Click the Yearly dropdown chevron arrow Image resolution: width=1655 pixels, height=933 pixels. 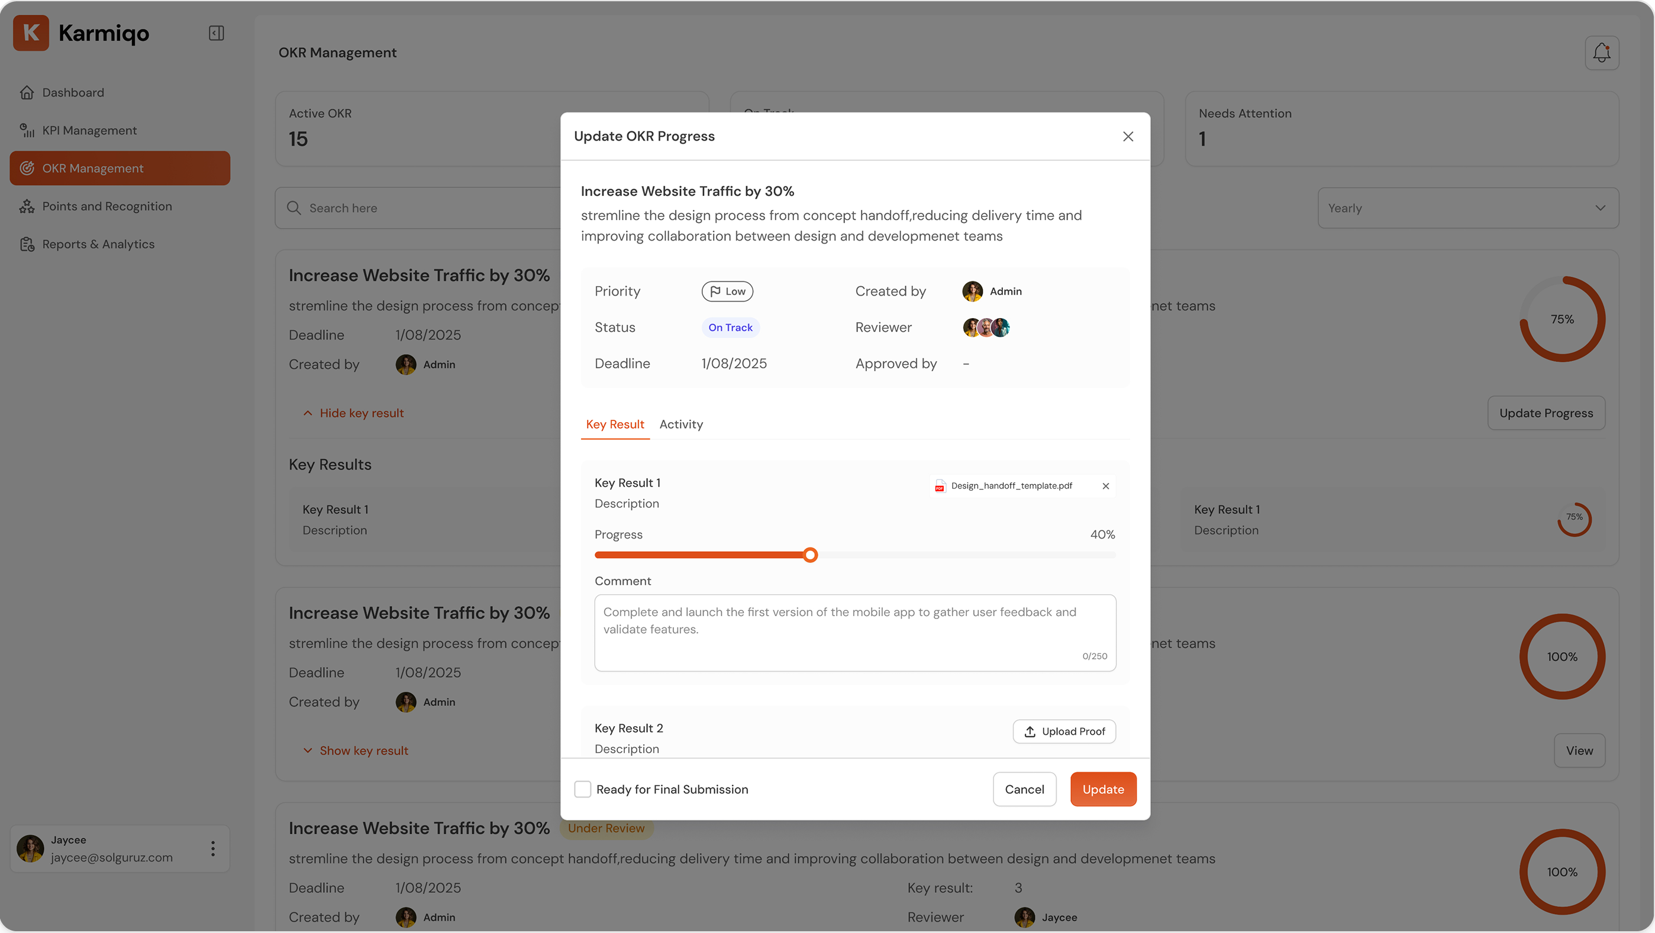pyautogui.click(x=1600, y=208)
